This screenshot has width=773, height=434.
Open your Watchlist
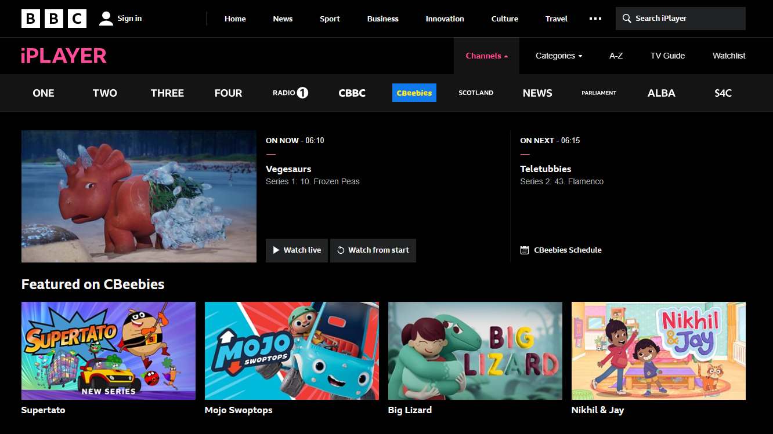(729, 56)
